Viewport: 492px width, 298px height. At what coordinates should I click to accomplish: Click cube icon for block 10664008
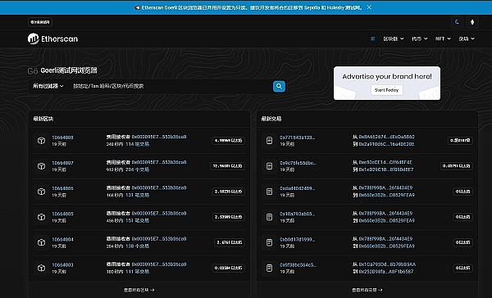(41, 141)
